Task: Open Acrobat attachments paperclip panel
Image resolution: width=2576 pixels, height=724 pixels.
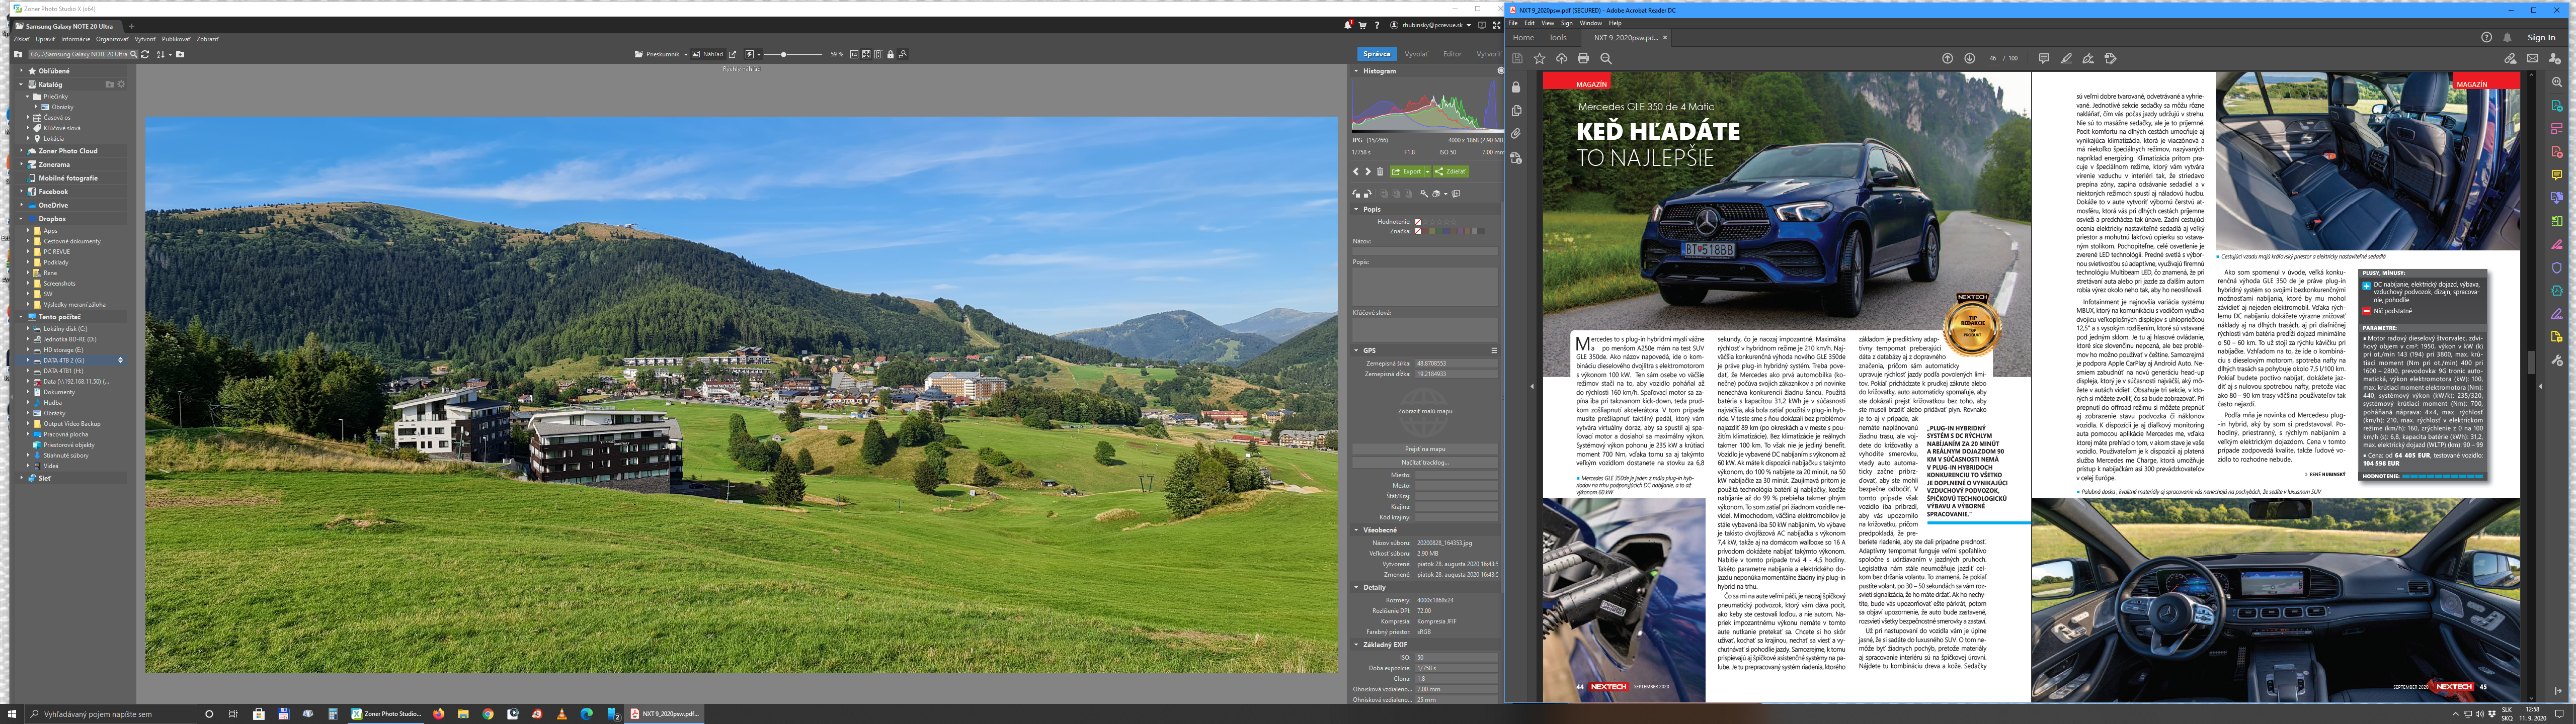Action: tap(1516, 134)
